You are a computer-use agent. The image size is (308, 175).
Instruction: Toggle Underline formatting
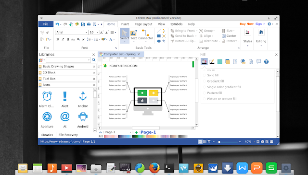pyautogui.click(x=68, y=39)
